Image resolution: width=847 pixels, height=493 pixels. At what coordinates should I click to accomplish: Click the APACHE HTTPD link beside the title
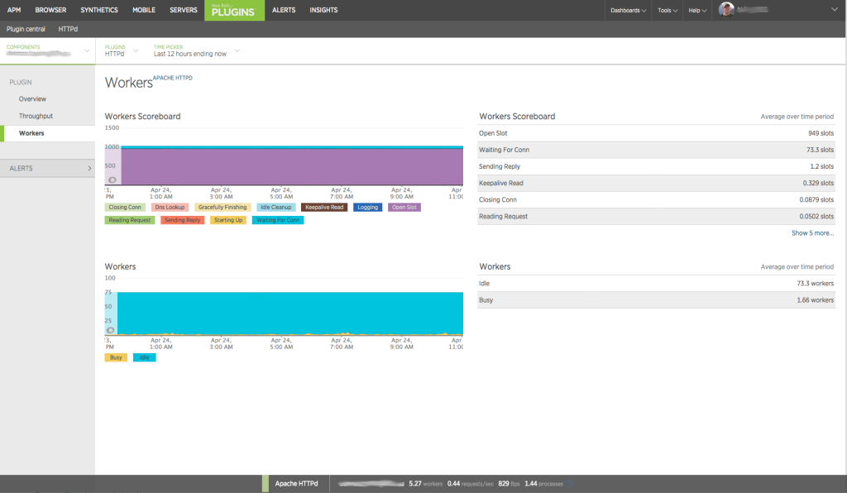point(172,78)
